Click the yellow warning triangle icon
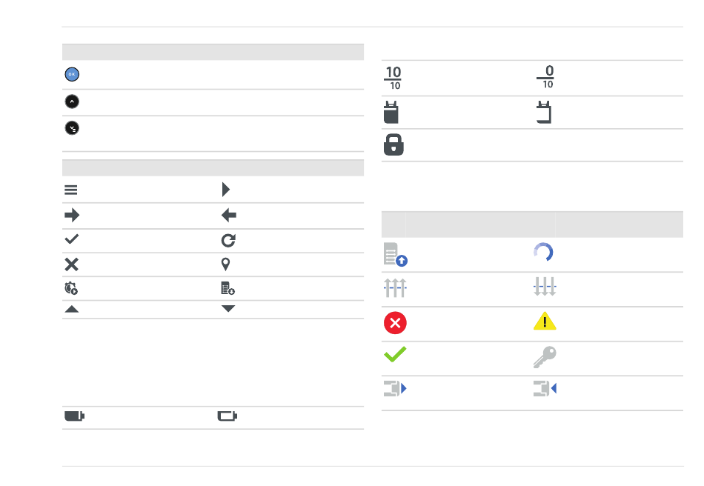The image size is (704, 486). [x=545, y=321]
